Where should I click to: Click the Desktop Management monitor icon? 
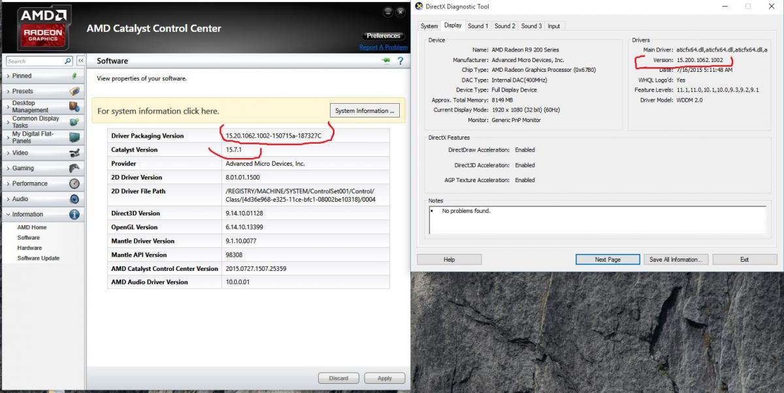pyautogui.click(x=74, y=106)
